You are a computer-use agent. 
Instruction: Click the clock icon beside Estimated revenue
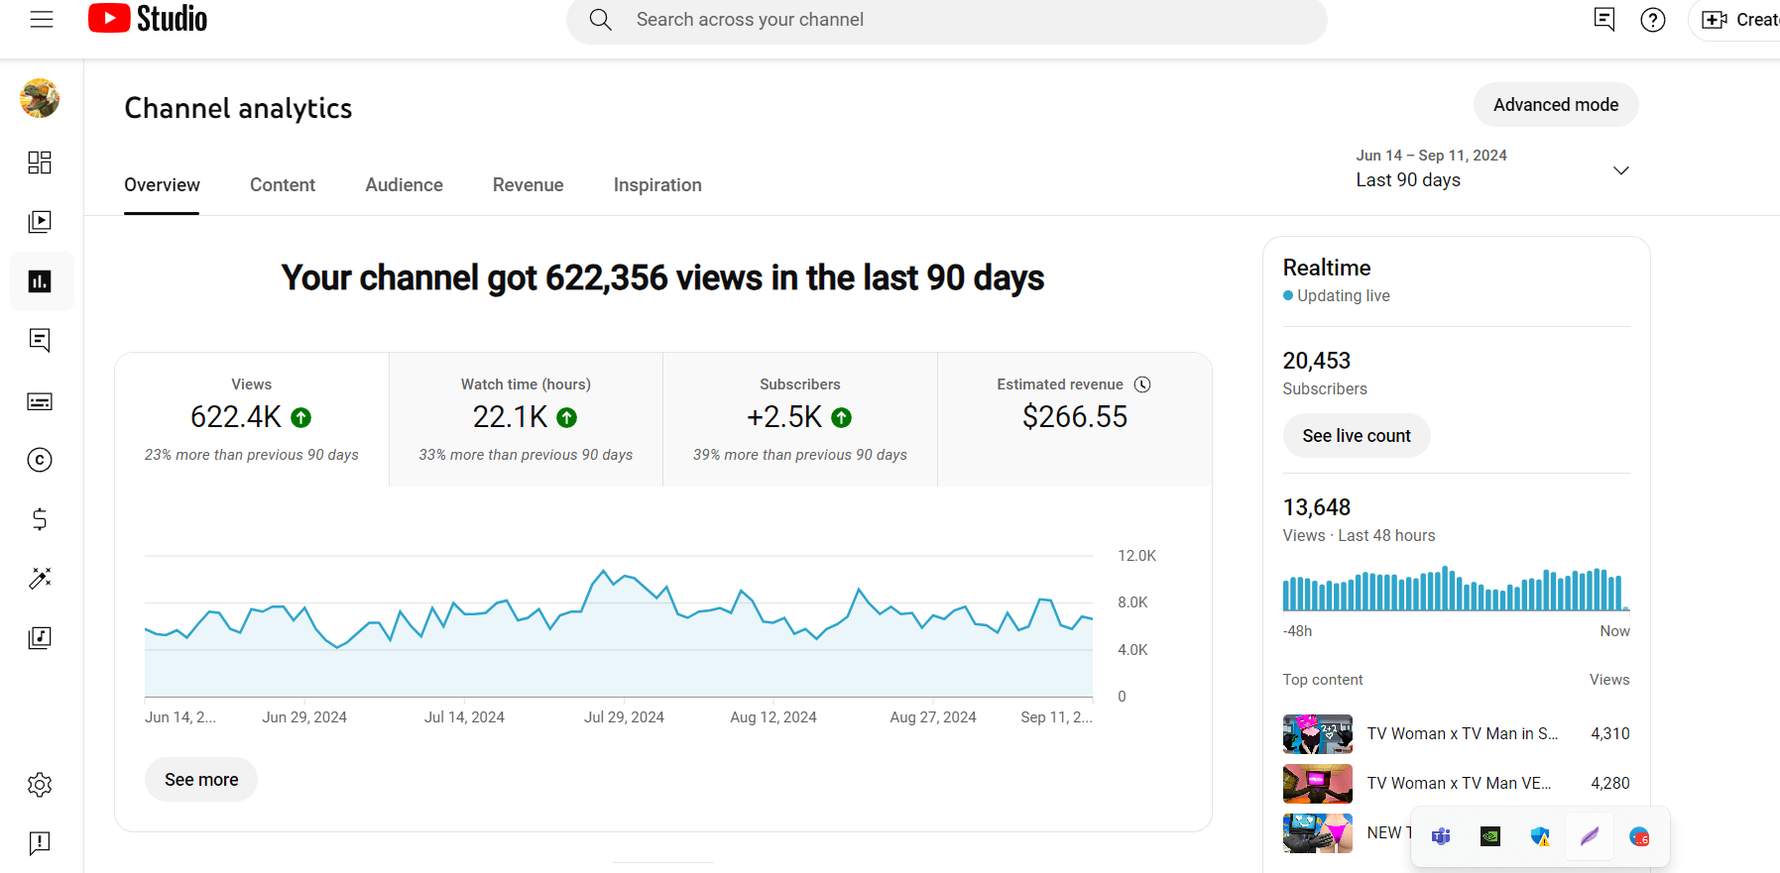coord(1142,384)
